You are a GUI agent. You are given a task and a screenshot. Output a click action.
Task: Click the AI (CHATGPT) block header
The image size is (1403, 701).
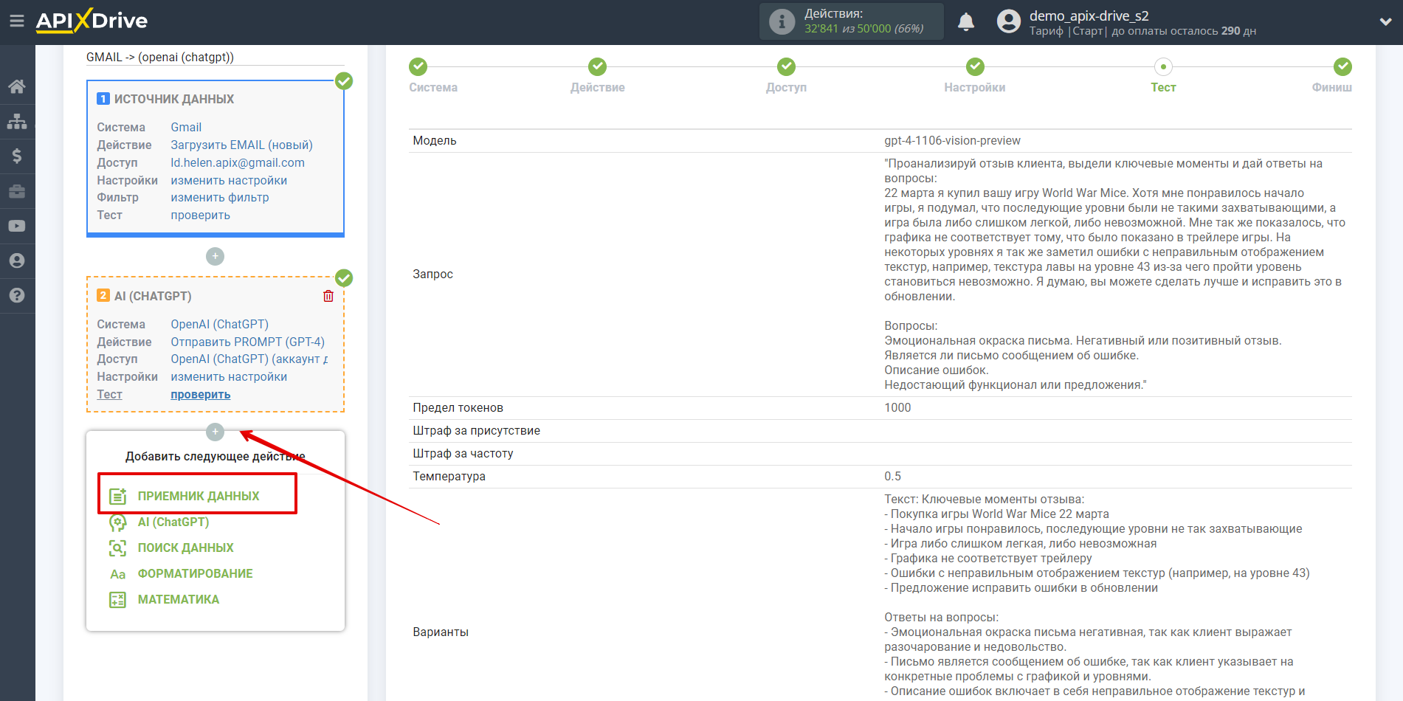coord(153,296)
